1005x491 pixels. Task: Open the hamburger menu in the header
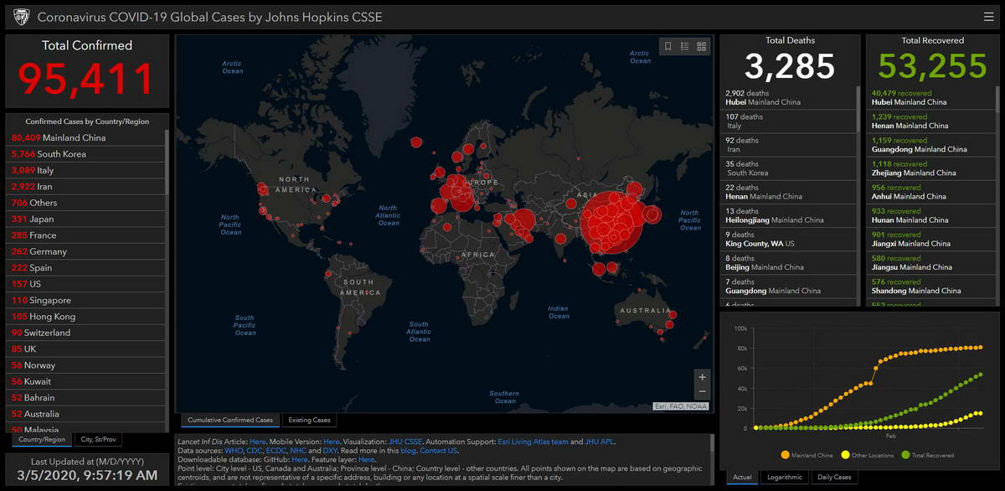(988, 16)
